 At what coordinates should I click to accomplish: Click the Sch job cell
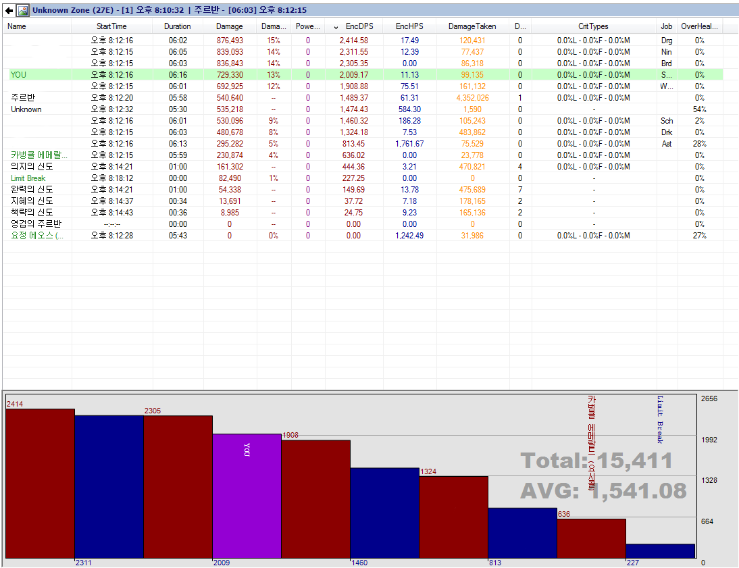click(667, 121)
